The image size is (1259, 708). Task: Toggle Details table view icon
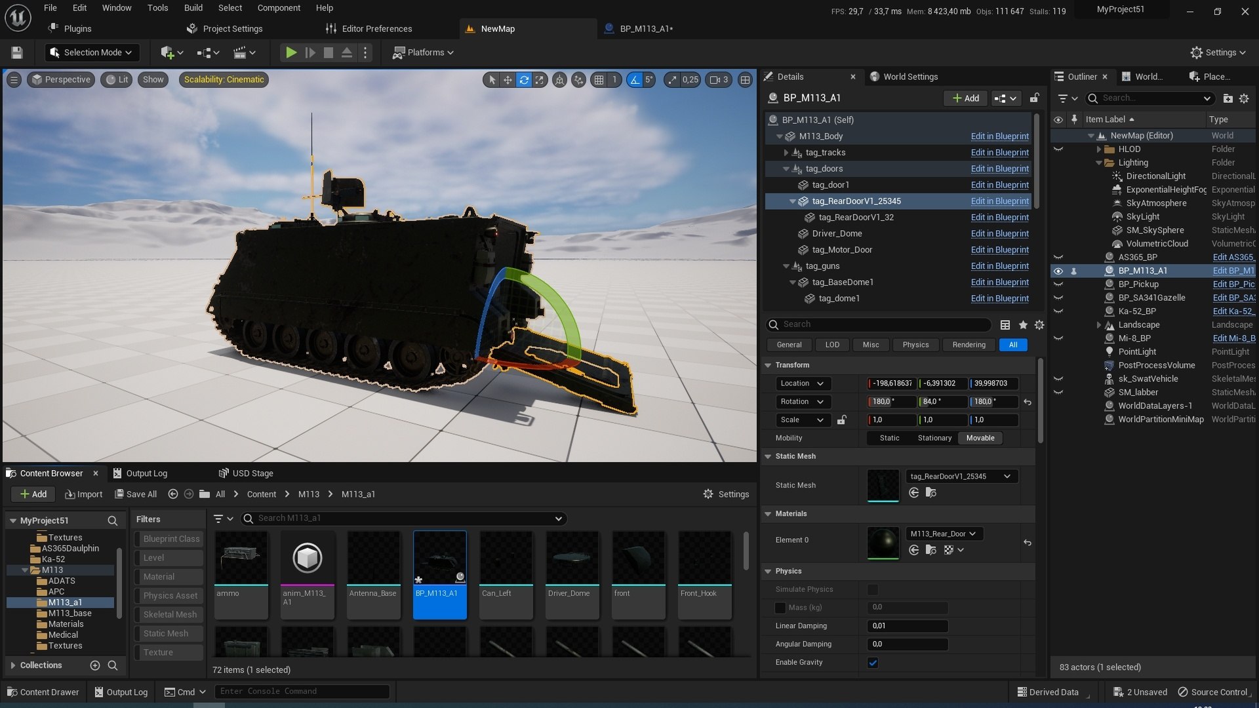tap(1005, 325)
